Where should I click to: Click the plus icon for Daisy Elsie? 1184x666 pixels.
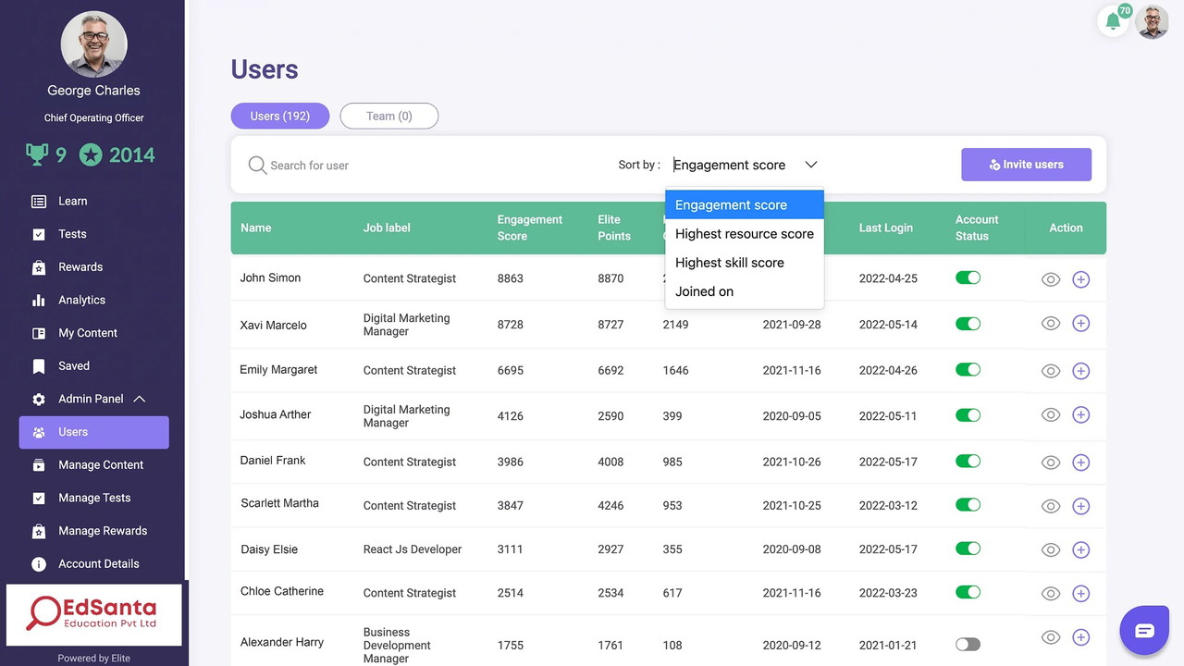click(1080, 549)
